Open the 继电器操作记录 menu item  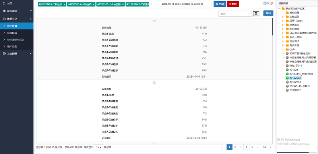[17, 39]
